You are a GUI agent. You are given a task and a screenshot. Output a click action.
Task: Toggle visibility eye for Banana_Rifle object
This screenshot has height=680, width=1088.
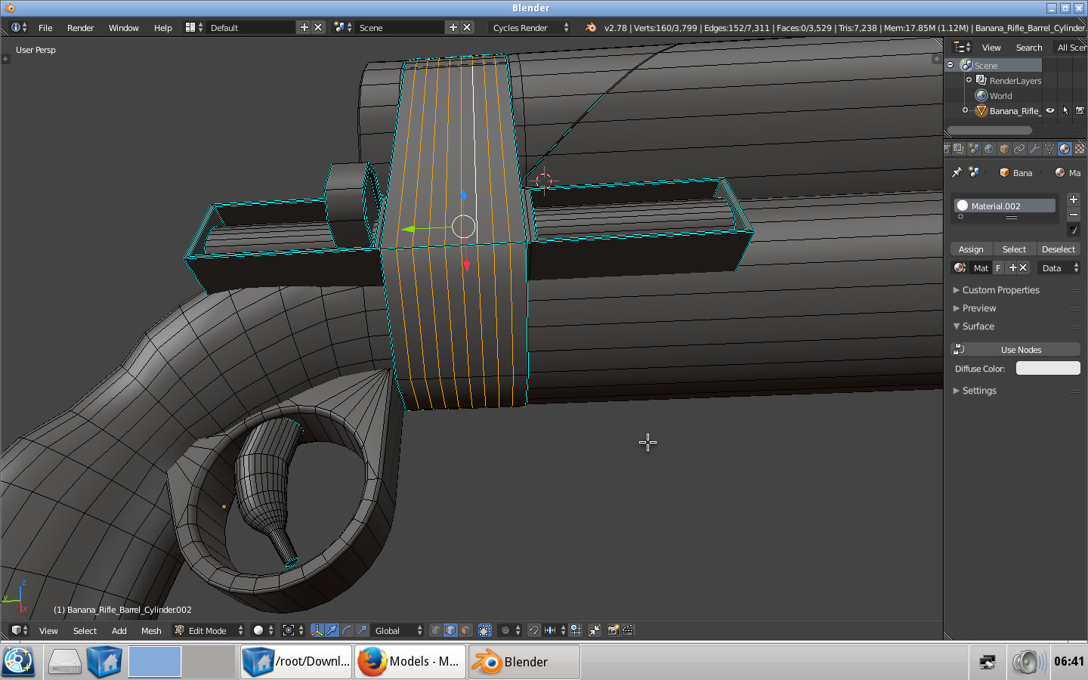(x=1050, y=111)
